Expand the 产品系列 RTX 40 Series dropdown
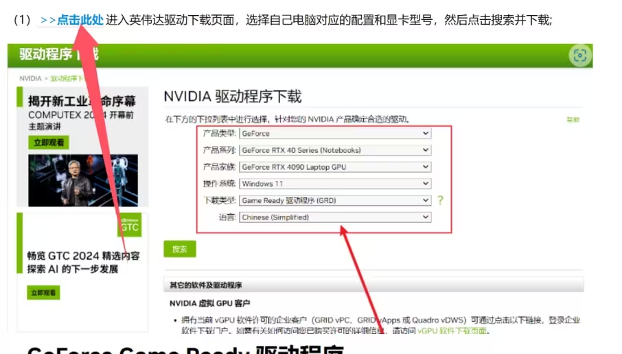622x354 pixels. pos(335,150)
